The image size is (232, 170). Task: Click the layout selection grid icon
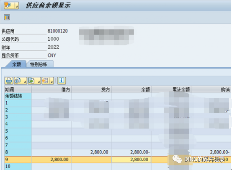click(46, 81)
